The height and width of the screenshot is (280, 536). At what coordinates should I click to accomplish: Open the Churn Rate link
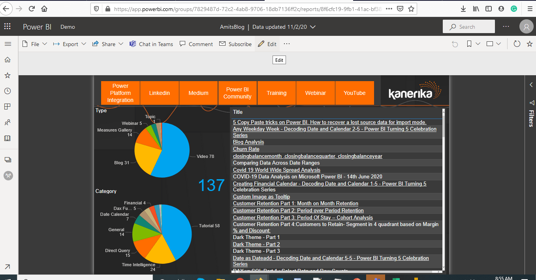pos(246,149)
